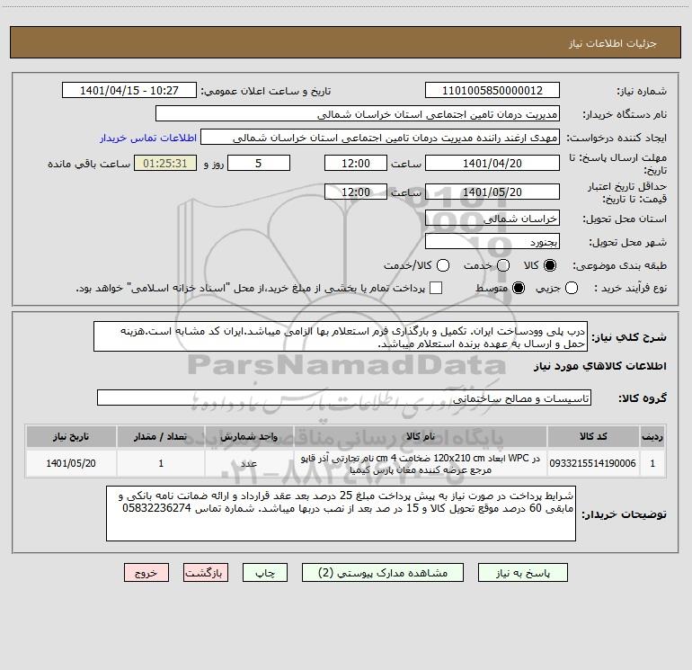The height and width of the screenshot is (670, 692).
Task: Toggle the Islamic treasury payment checkbox
Action: pyautogui.click(x=436, y=288)
